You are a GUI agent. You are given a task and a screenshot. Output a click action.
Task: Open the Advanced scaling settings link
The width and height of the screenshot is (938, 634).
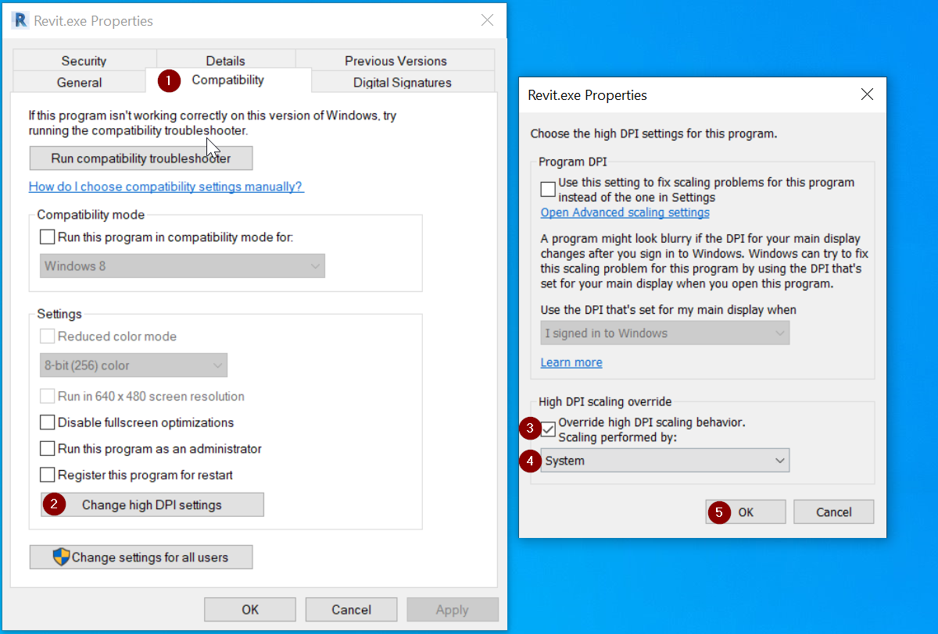(x=625, y=212)
